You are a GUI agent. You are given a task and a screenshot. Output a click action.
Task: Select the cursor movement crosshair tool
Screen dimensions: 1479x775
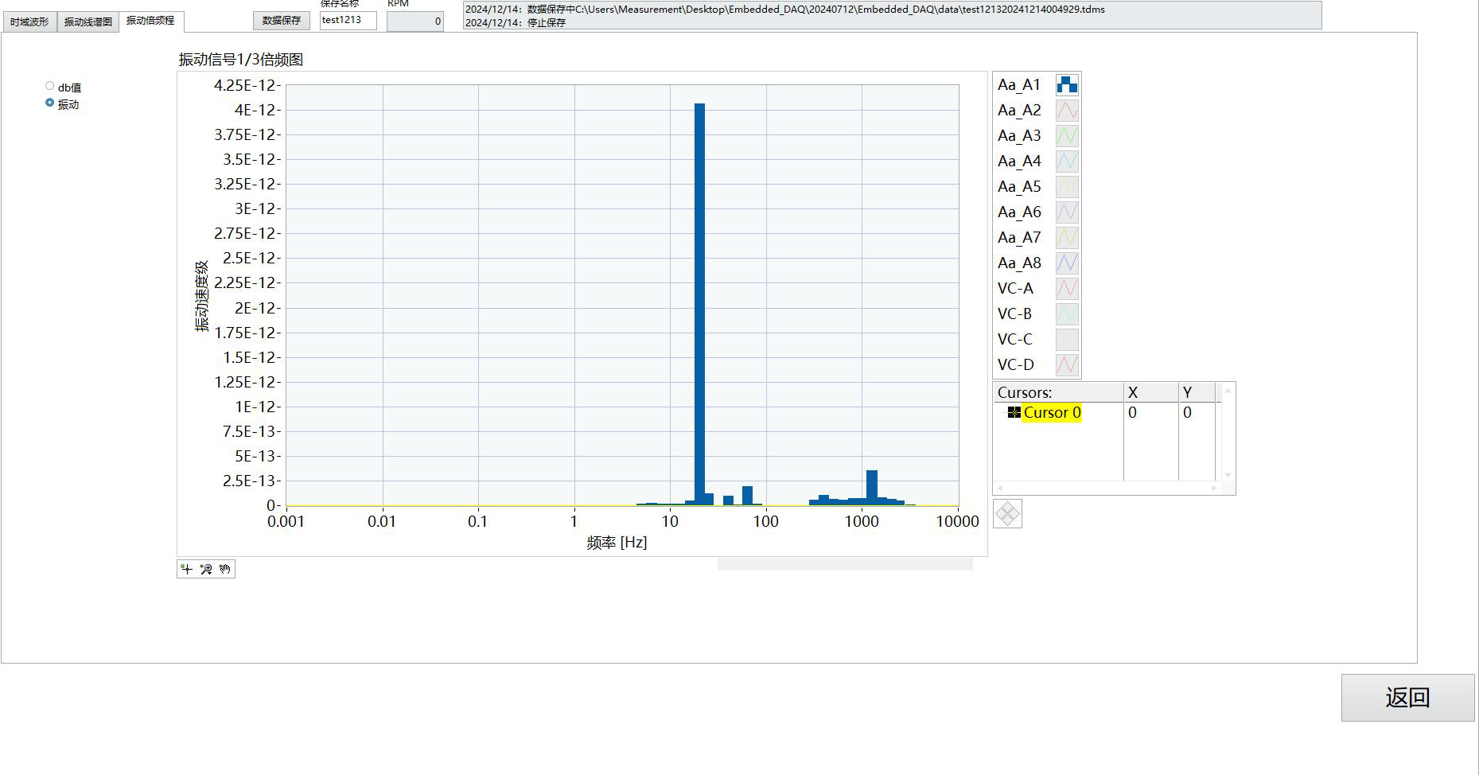[x=187, y=569]
